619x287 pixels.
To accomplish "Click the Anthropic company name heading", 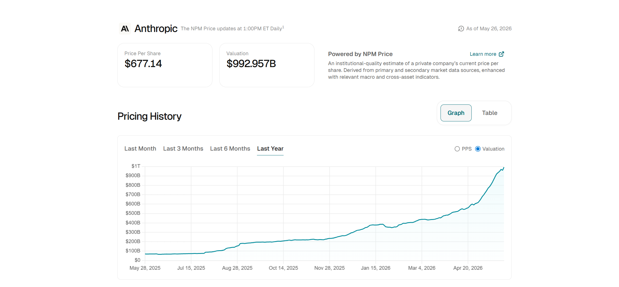I will tap(156, 29).
